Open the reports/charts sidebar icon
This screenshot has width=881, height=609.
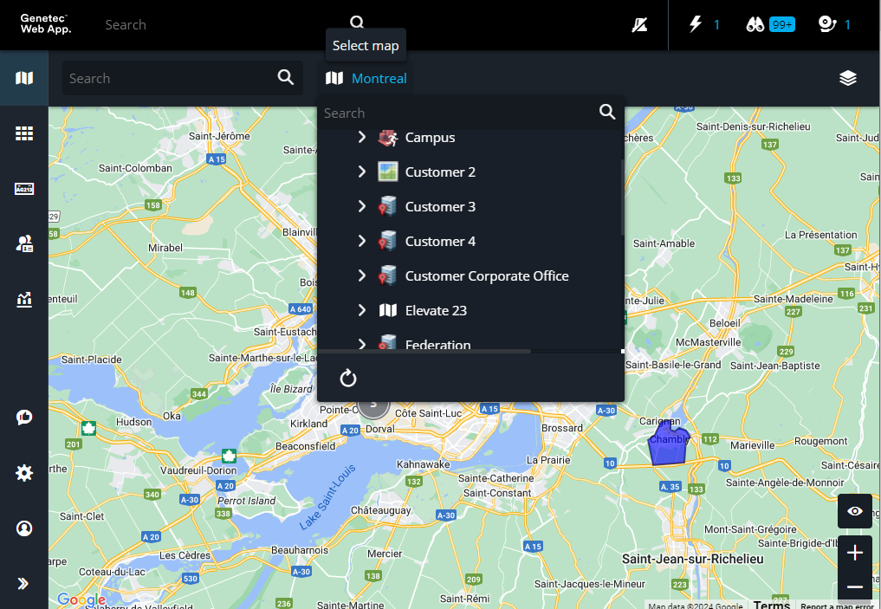[x=24, y=299]
